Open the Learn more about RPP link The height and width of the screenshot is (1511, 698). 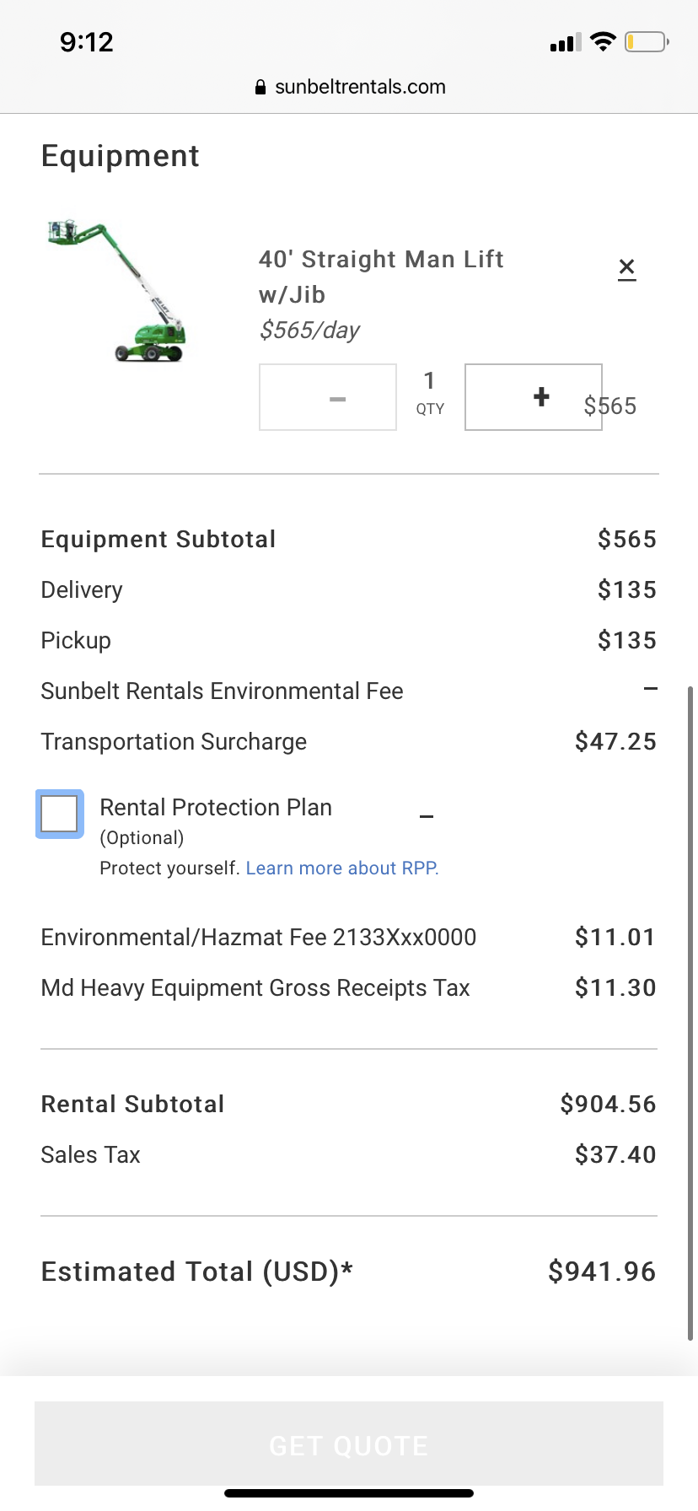point(341,868)
